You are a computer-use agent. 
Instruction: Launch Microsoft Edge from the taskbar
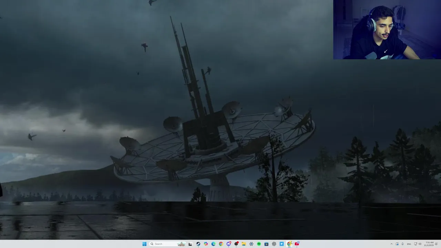tap(213, 244)
